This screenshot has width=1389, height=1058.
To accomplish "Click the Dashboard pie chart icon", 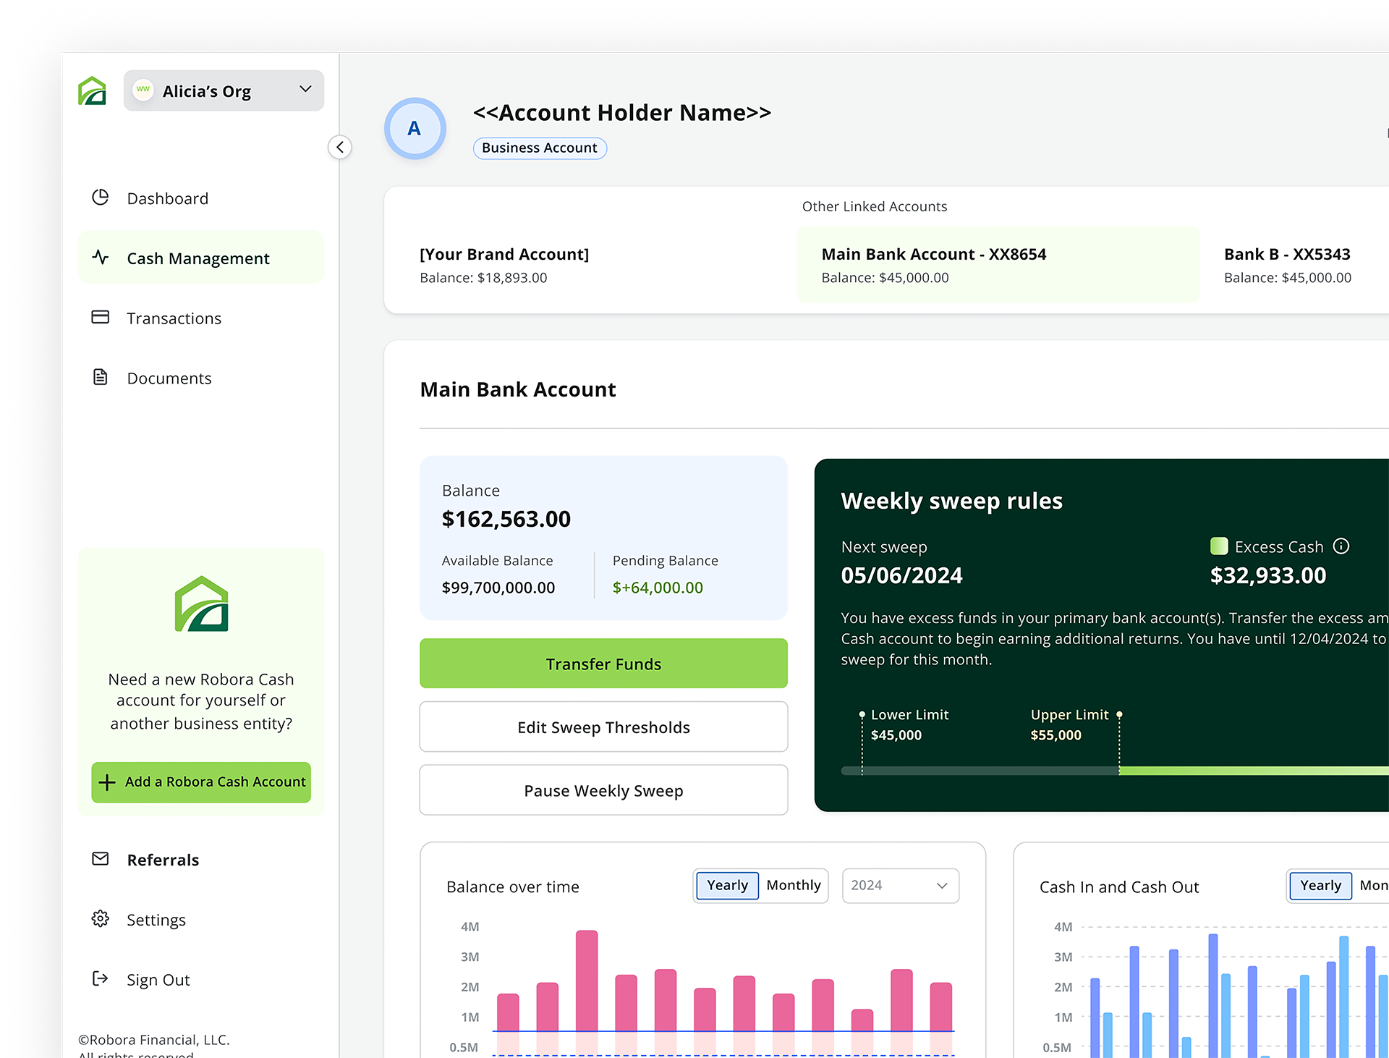I will pyautogui.click(x=101, y=198).
